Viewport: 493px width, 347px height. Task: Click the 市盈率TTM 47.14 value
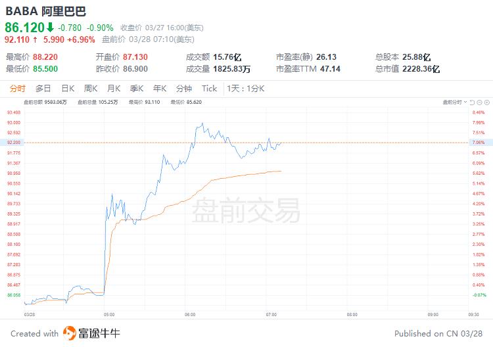pyautogui.click(x=330, y=68)
